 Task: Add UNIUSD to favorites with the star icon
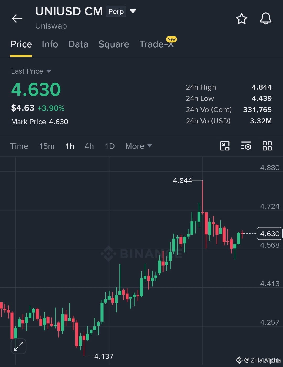coord(241,19)
